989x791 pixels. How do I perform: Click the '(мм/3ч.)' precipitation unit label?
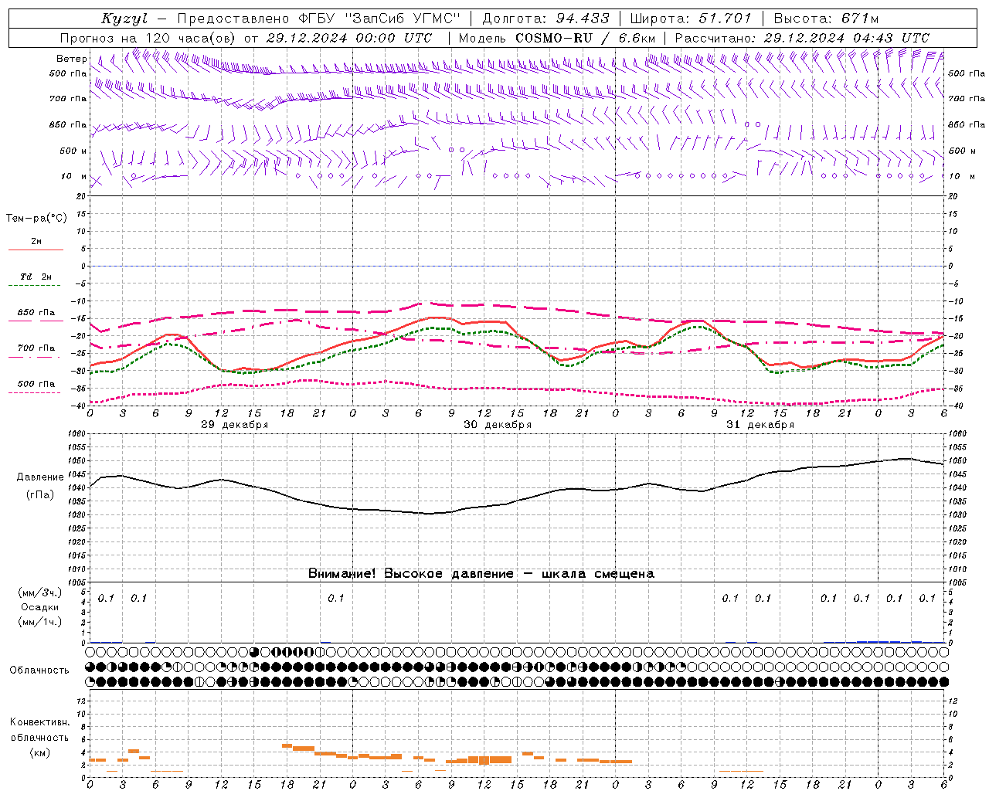pyautogui.click(x=40, y=592)
